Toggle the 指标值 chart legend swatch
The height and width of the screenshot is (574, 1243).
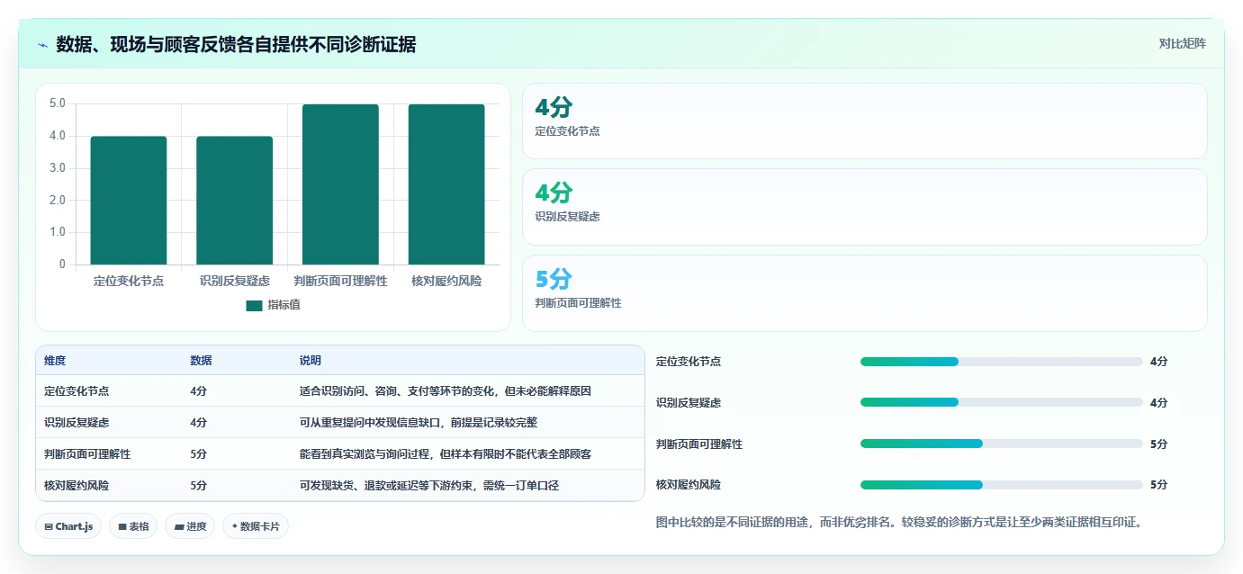[254, 305]
